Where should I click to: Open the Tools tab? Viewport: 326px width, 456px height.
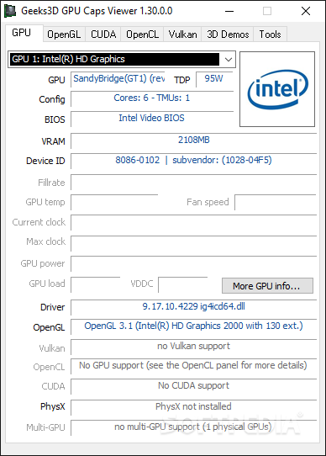click(270, 34)
